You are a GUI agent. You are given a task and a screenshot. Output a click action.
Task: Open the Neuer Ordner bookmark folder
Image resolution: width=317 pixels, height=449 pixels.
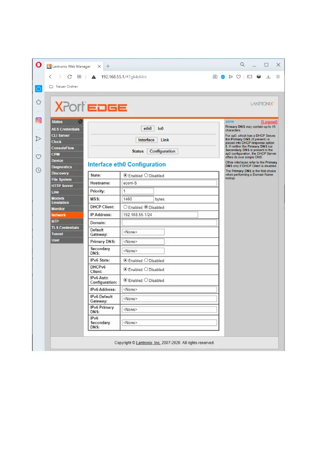coord(64,86)
